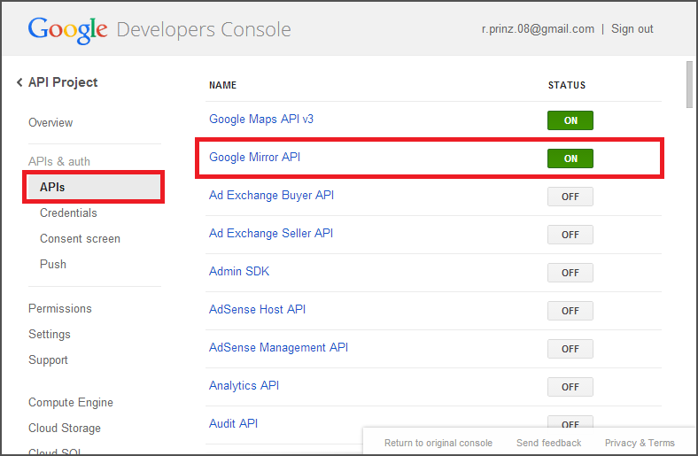Open Ad Exchange Seller API link
The width and height of the screenshot is (698, 456).
[x=271, y=233]
